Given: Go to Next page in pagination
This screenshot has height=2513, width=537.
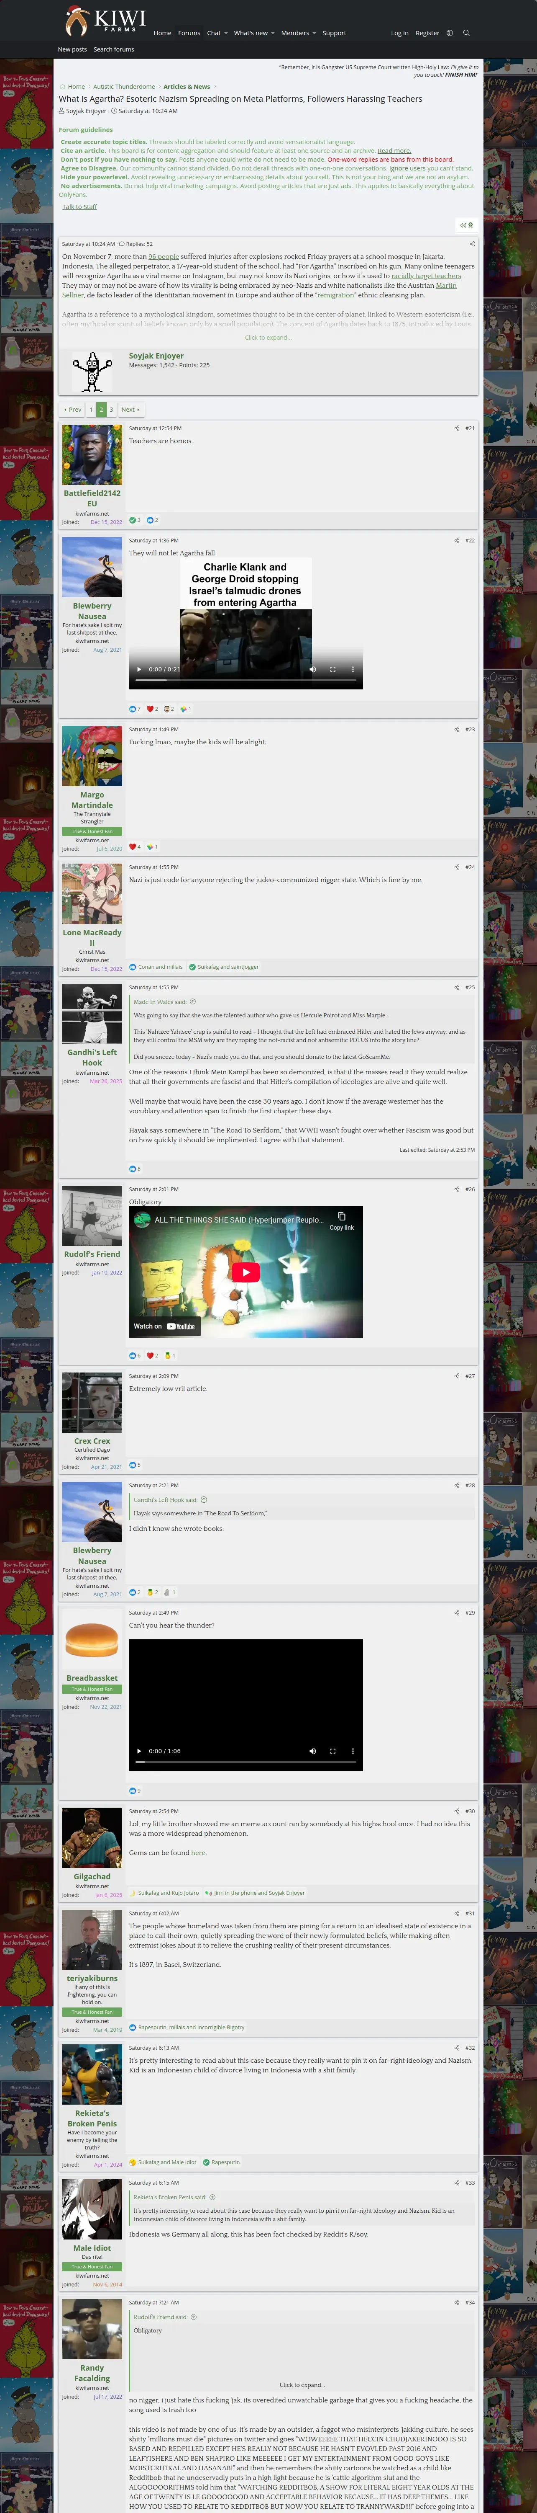Looking at the screenshot, I should click(x=130, y=410).
